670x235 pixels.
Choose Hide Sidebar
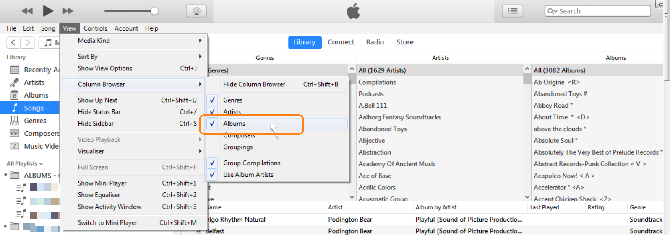(x=134, y=124)
